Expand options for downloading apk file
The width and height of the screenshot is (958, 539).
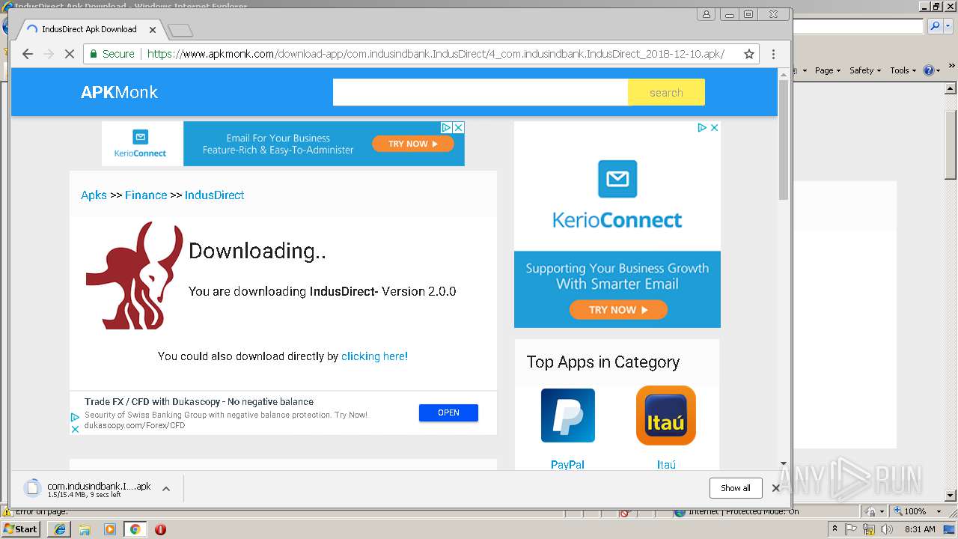click(166, 489)
